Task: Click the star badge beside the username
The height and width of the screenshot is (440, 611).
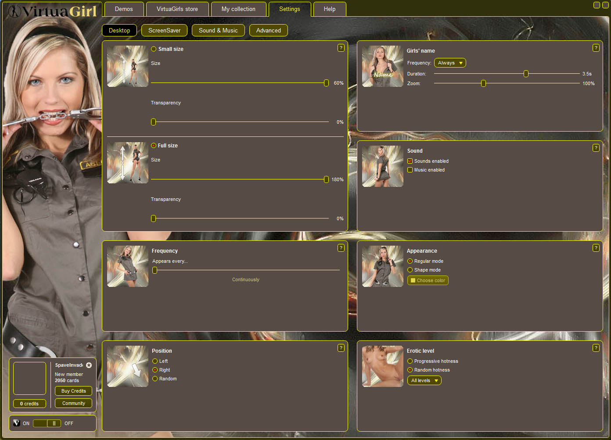Action: click(89, 365)
